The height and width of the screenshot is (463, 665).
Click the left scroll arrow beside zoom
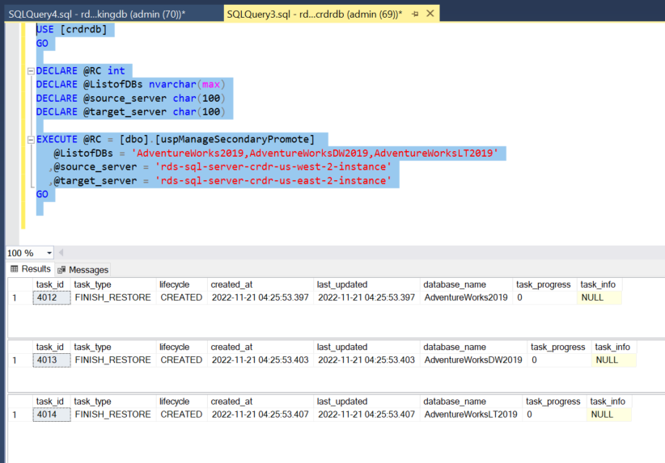tap(61, 253)
